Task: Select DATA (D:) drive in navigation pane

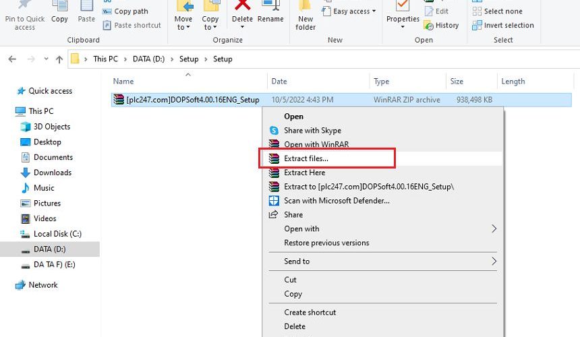Action: [x=49, y=249]
